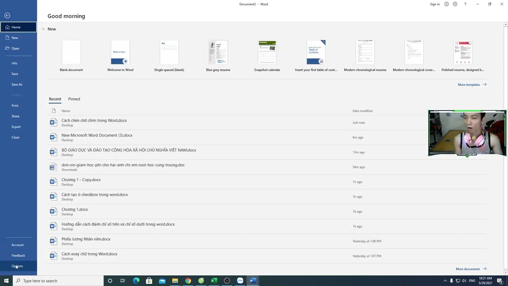Click the Word taskbar icon
The image size is (508, 286).
click(253, 281)
